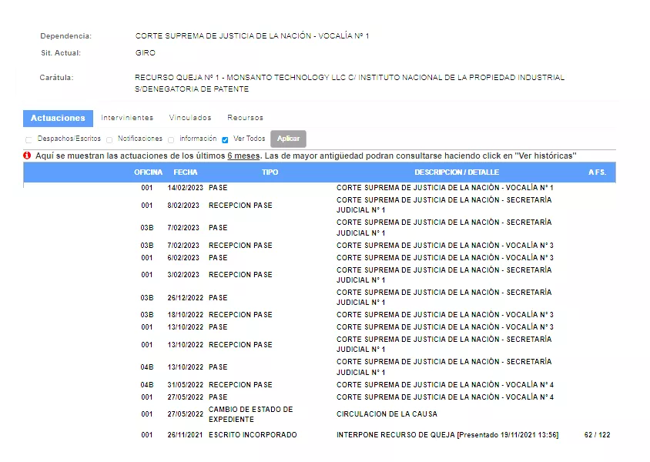
Task: Click the FECHA column header
Action: click(x=185, y=172)
